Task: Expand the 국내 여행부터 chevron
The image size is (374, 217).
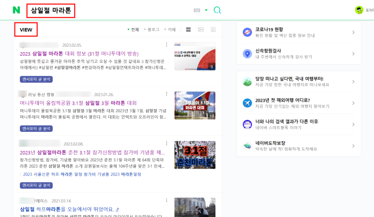Action: [x=353, y=82]
